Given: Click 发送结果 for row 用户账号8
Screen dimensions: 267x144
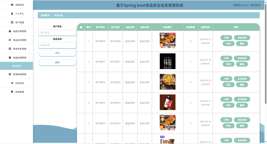Looking at the screenshot, I should 242,38.
